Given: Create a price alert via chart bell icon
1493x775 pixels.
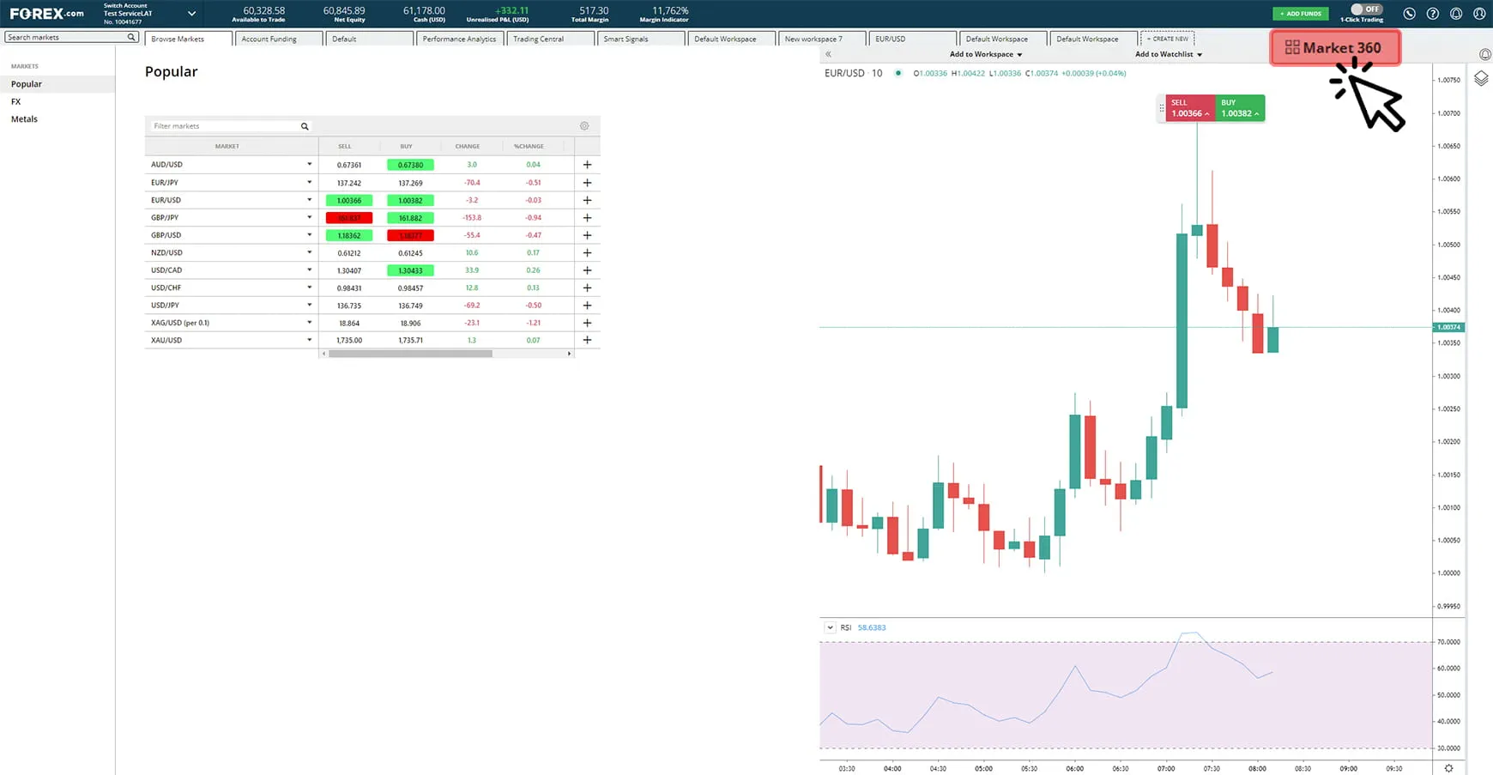Looking at the screenshot, I should [x=1485, y=54].
